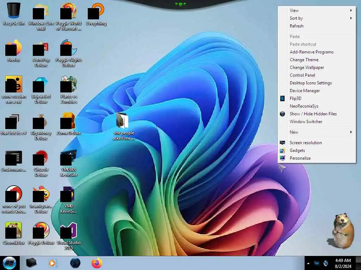Image resolution: width=361 pixels, height=270 pixels.
Task: Choose Refresh in context menu
Action: [317, 26]
